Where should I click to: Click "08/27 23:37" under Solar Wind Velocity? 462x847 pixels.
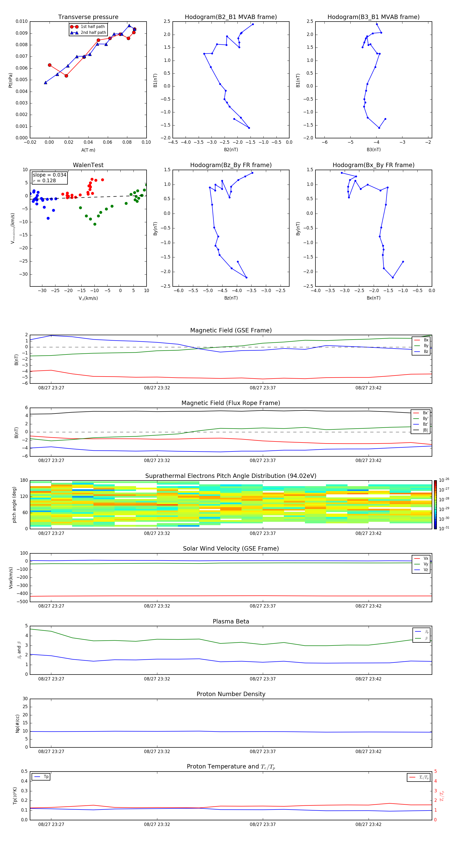[262, 606]
